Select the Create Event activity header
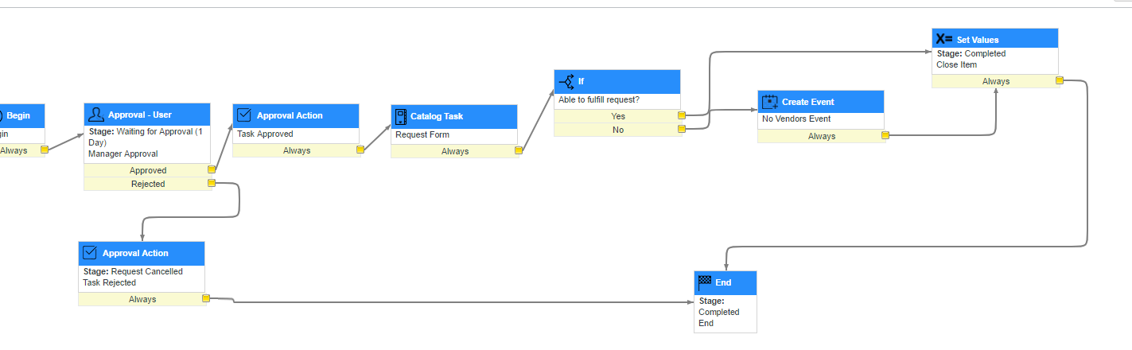 tap(821, 102)
